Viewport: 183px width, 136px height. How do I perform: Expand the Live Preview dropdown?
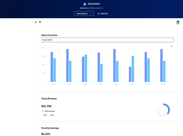tap(84, 14)
